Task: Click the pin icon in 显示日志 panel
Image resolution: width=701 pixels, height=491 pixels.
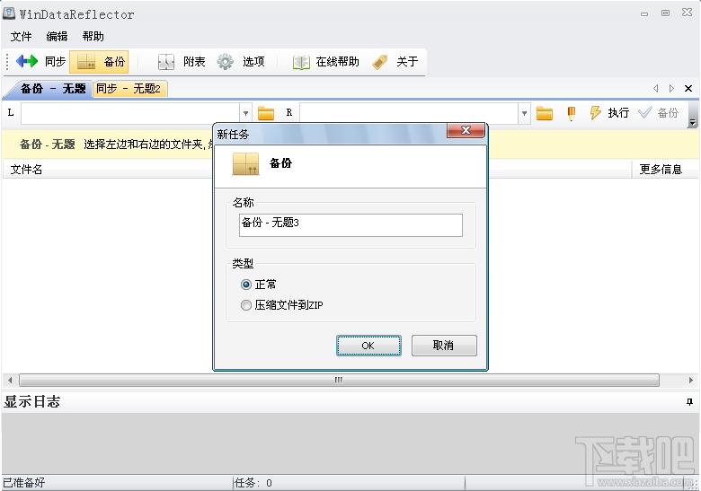Action: (689, 402)
